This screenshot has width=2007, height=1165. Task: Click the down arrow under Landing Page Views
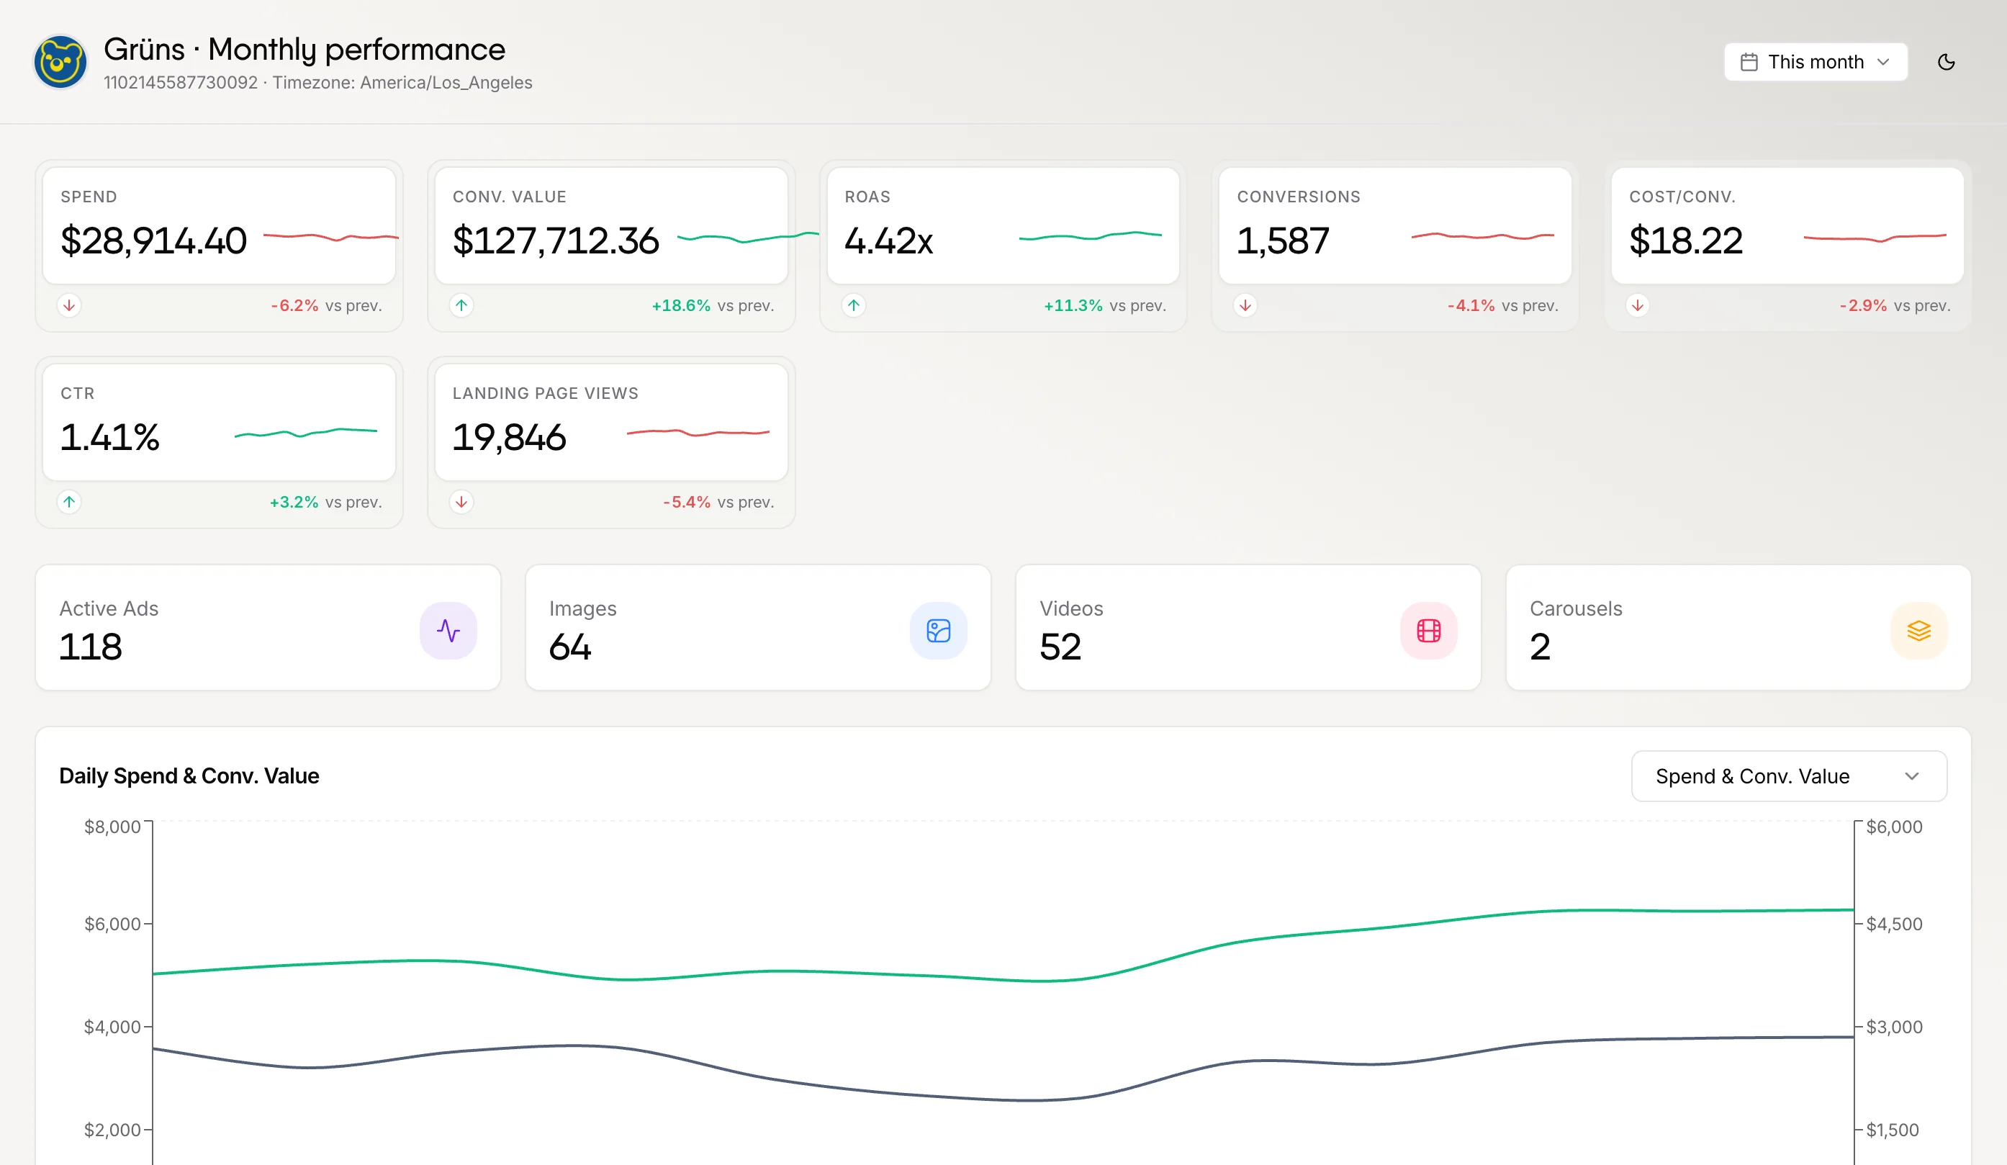click(x=461, y=502)
